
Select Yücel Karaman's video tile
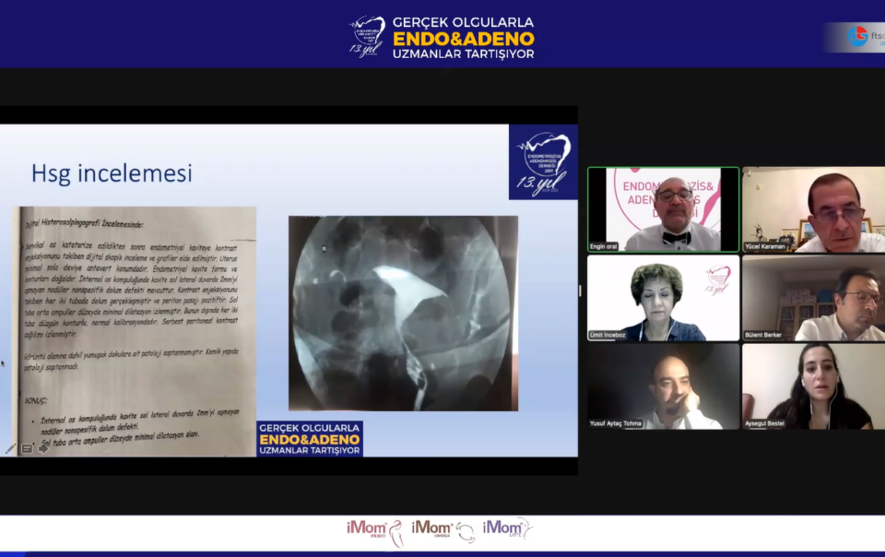click(x=813, y=209)
